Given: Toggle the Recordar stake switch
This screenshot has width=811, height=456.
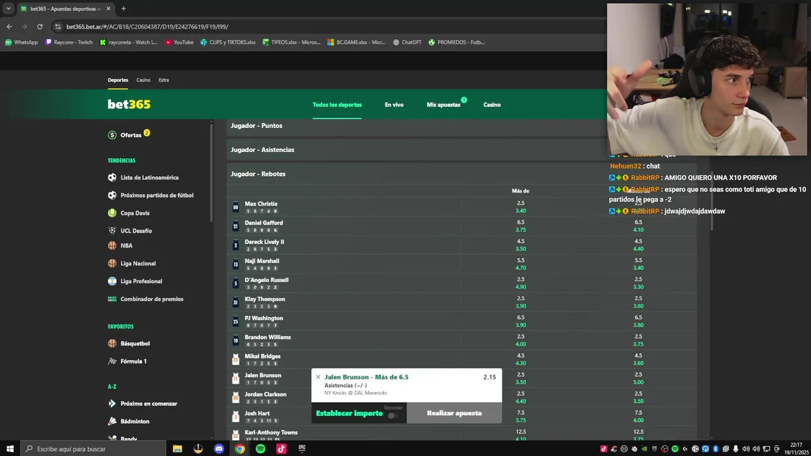Looking at the screenshot, I should coord(393,415).
